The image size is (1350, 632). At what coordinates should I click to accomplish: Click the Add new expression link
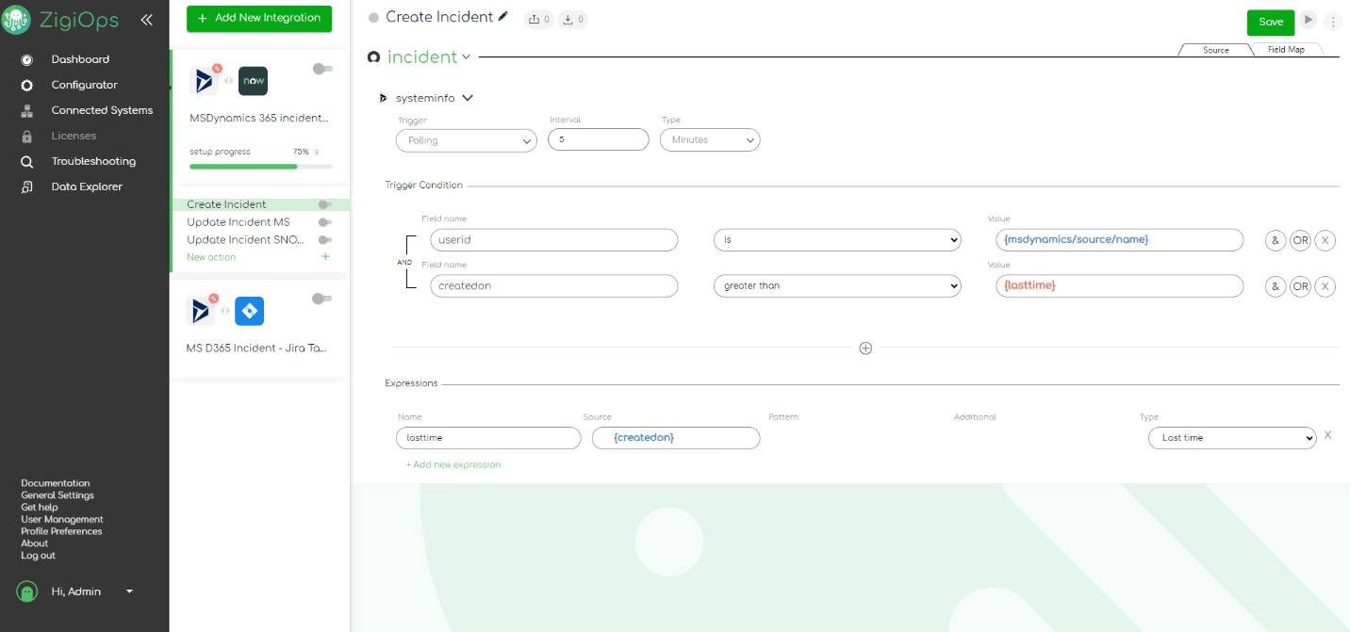click(453, 464)
